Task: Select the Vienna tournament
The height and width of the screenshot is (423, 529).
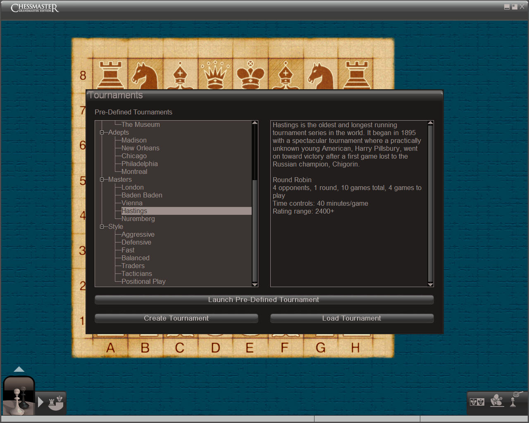Action: 132,203
